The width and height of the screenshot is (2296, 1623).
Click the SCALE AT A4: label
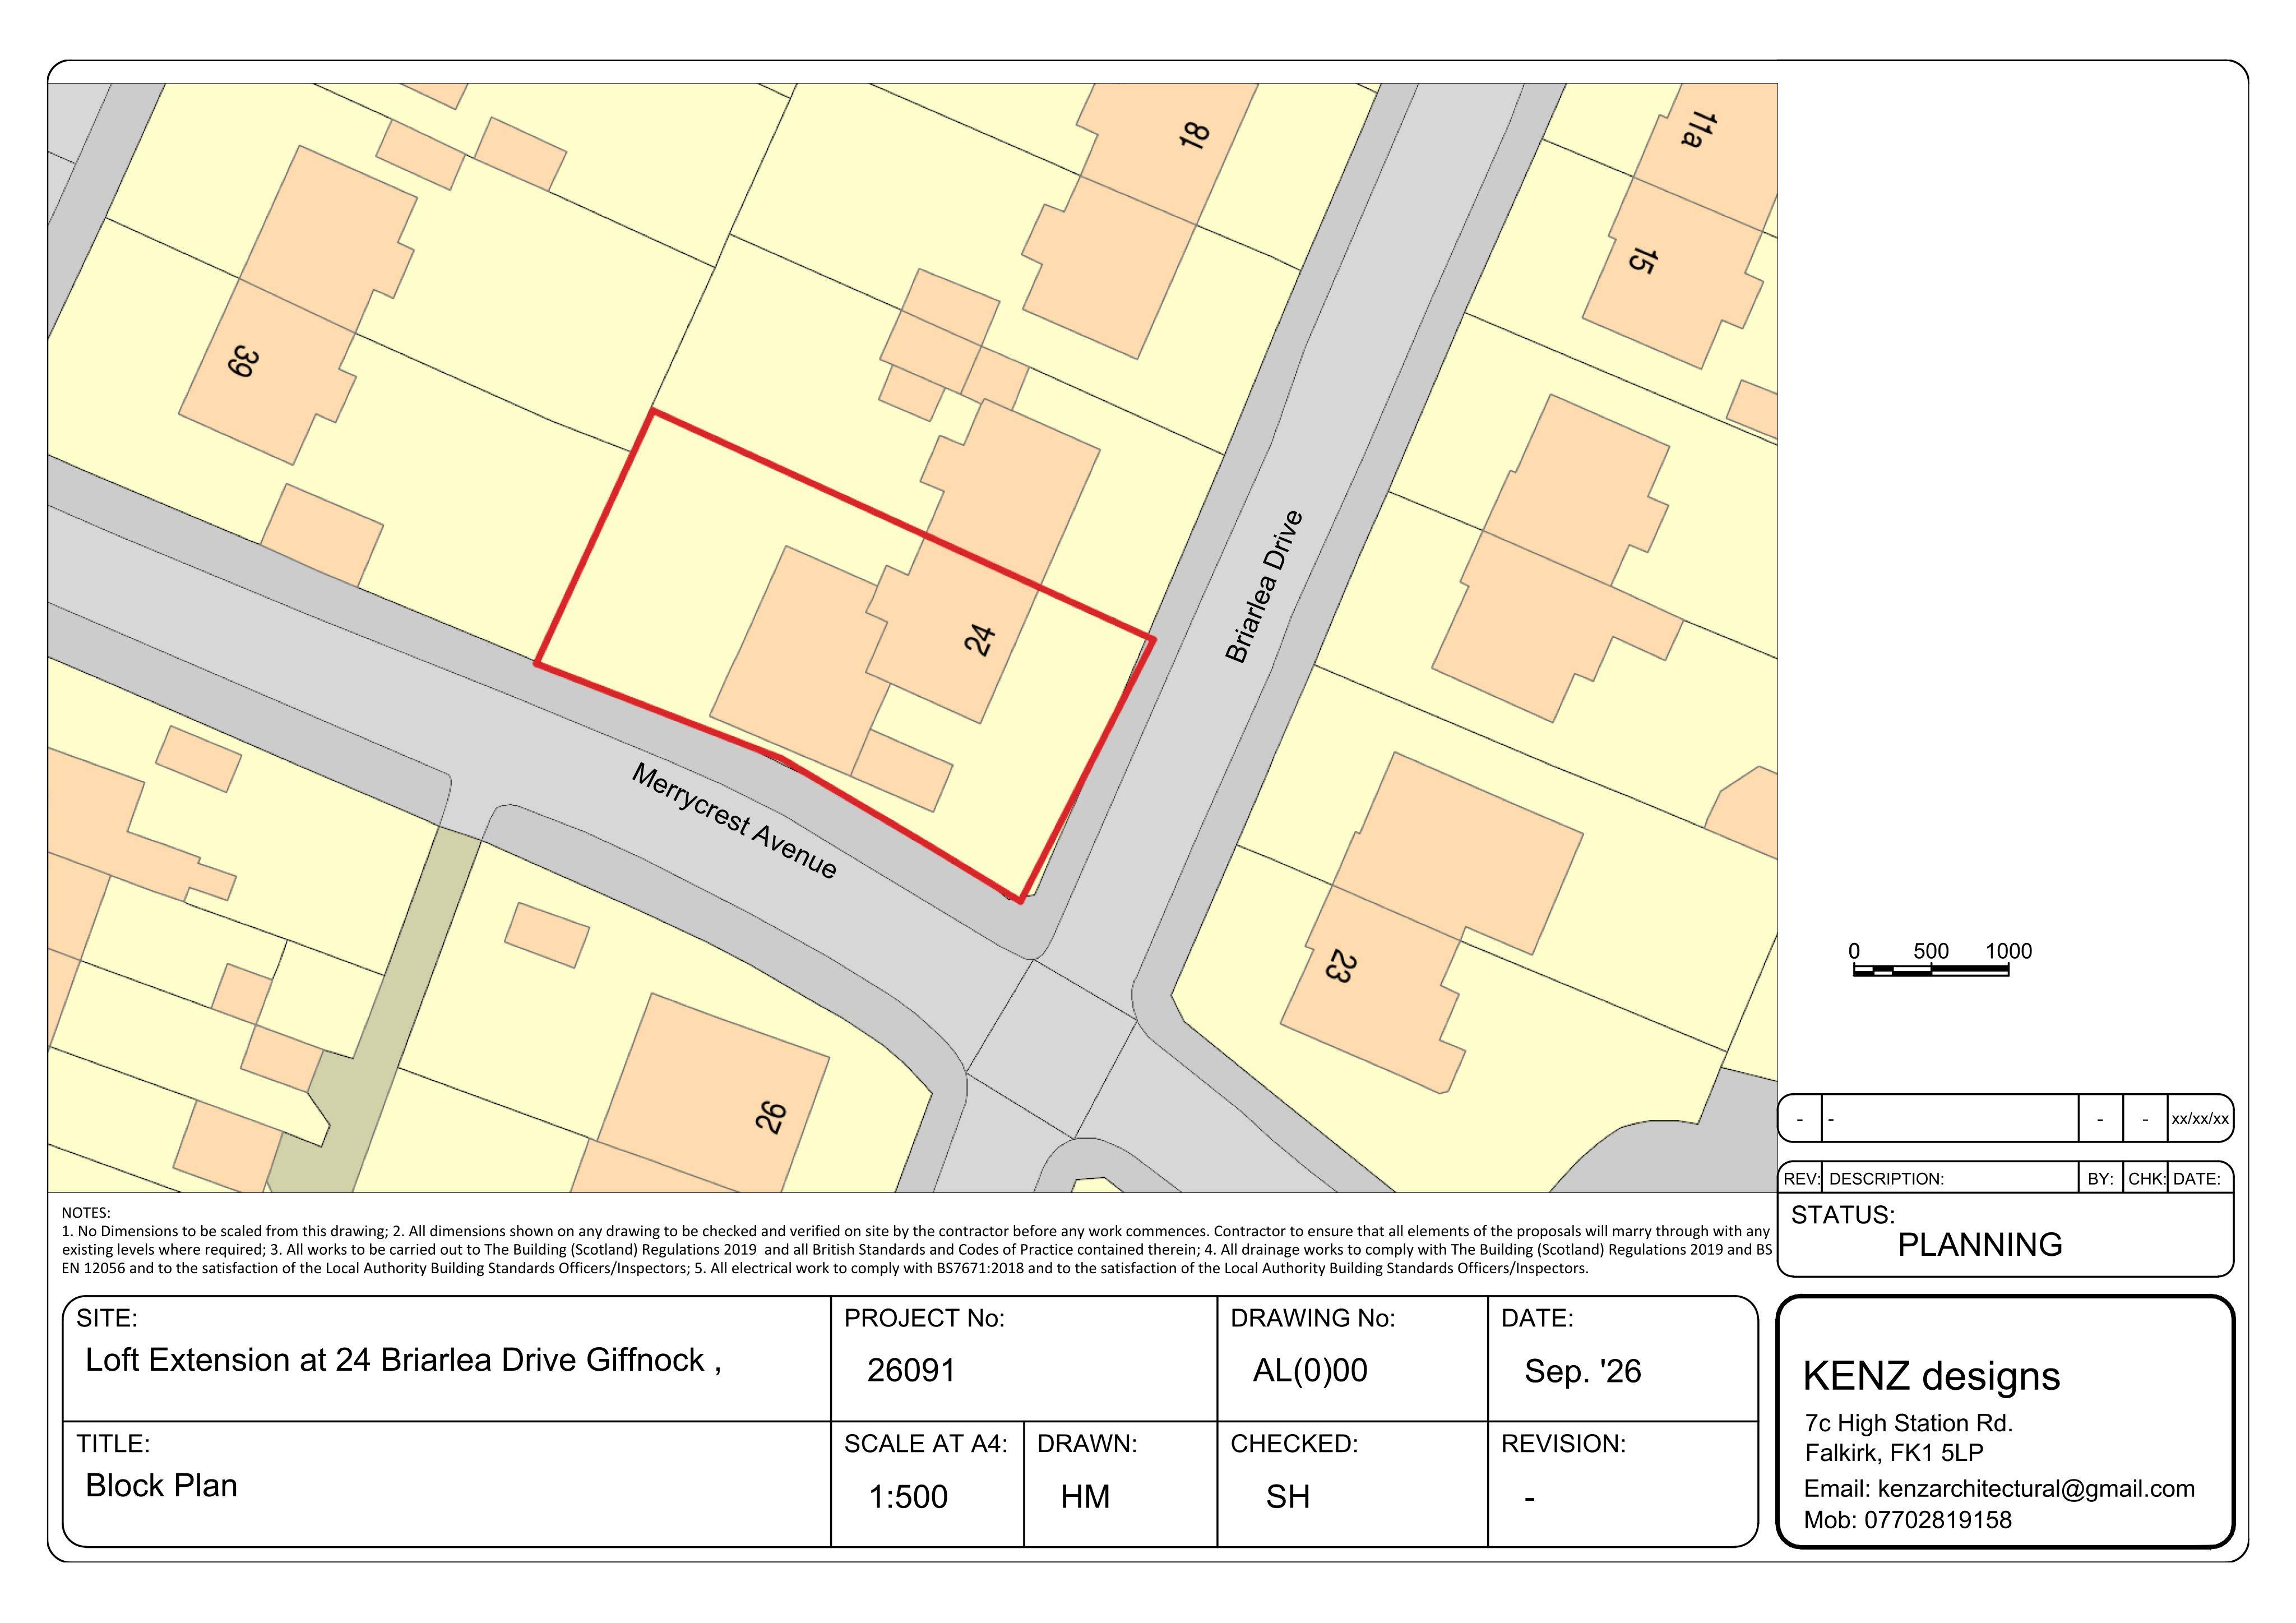[926, 1444]
